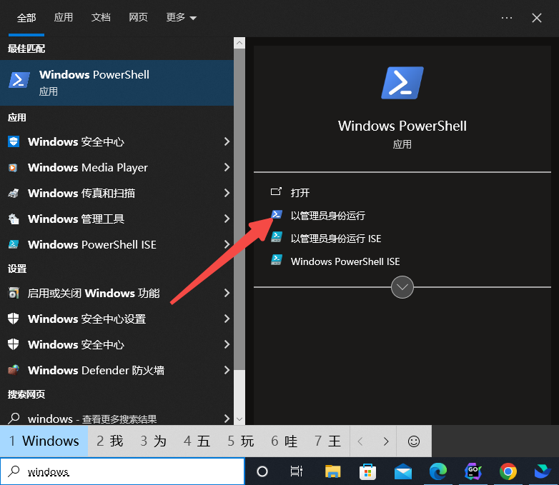The width and height of the screenshot is (559, 485).
Task: Expand Windows Media Player arrow
Action: 227,167
